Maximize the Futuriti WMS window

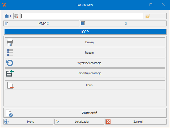pyautogui.click(x=151, y=5)
